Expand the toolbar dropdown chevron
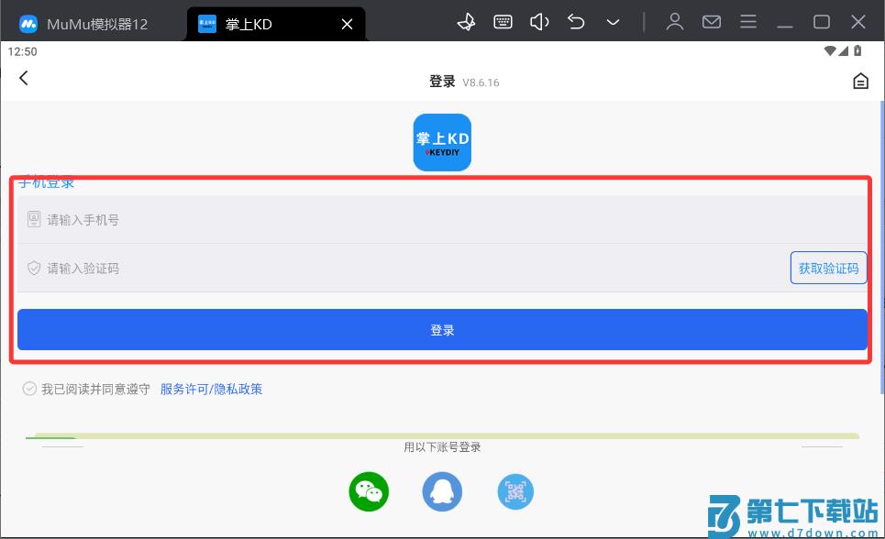Screen dimensions: 885x539 613,23
